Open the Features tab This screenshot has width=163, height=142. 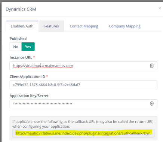[52, 26]
